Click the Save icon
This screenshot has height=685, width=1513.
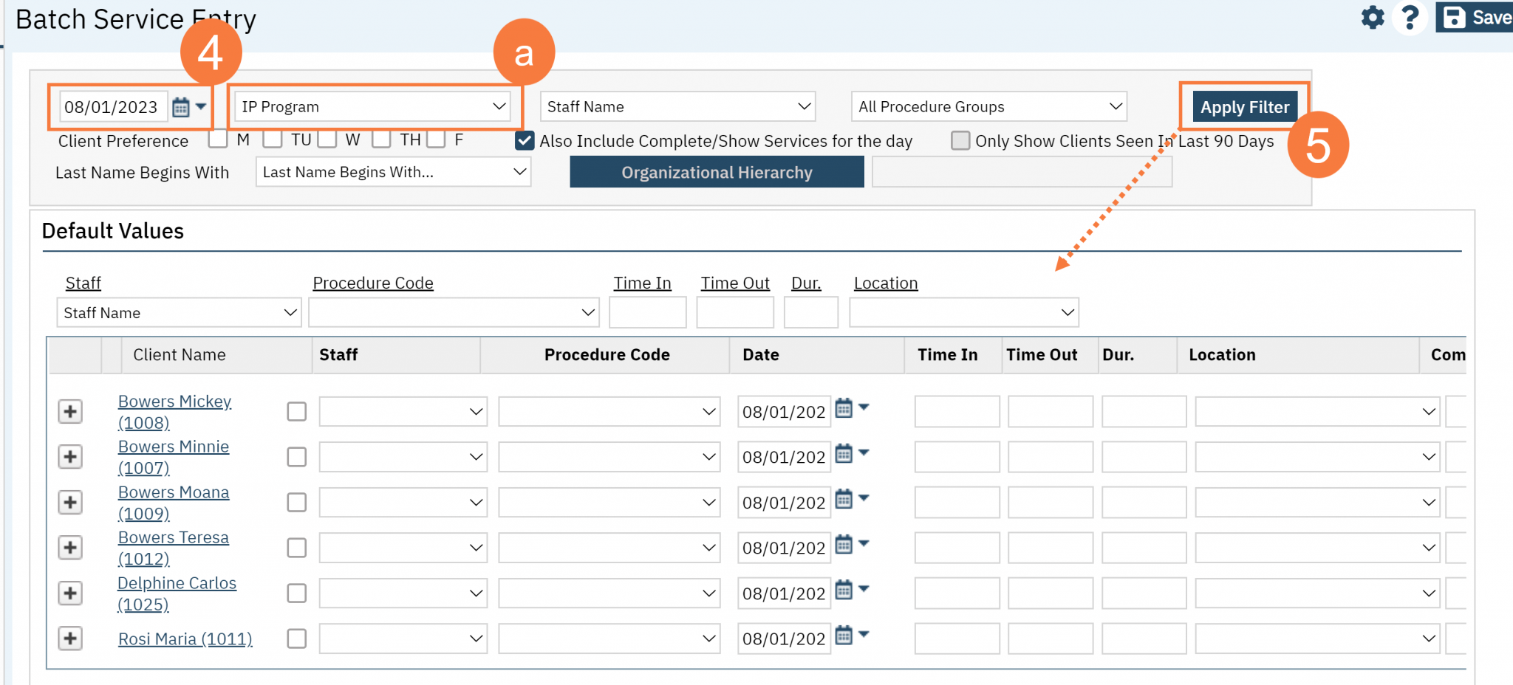tap(1454, 16)
